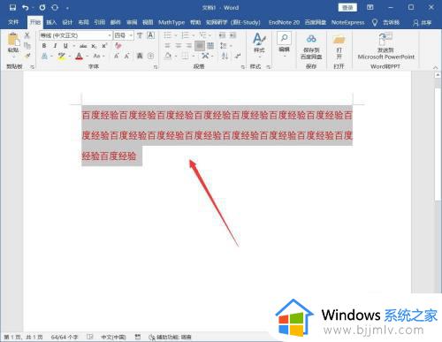Viewport: 442px width, 342px height.
Task: Click the Format Painter brush icon
Action: 27,56
